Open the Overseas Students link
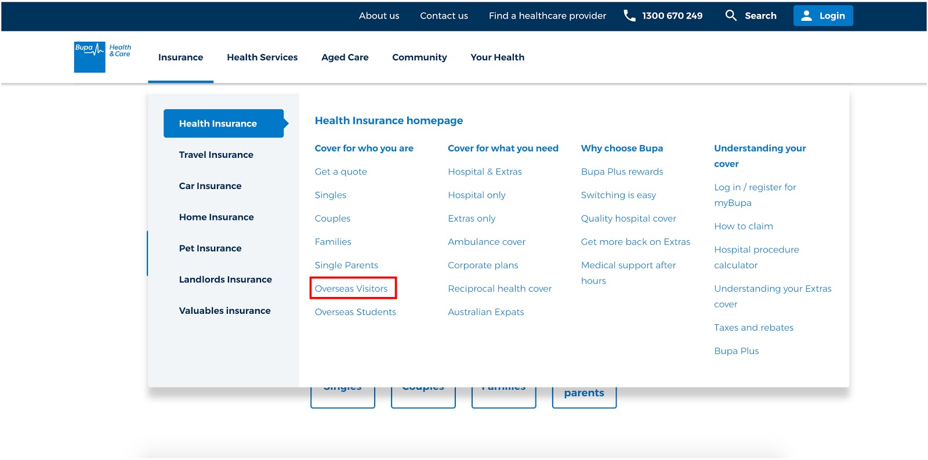Screen dimensions: 928x460 355,312
